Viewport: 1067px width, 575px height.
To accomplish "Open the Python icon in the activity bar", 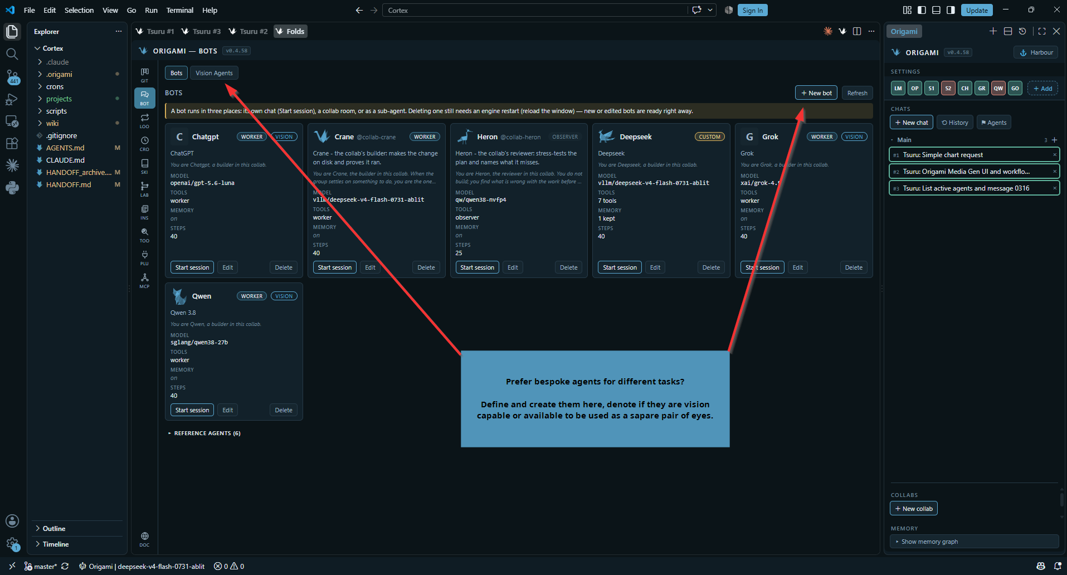I will [x=12, y=188].
